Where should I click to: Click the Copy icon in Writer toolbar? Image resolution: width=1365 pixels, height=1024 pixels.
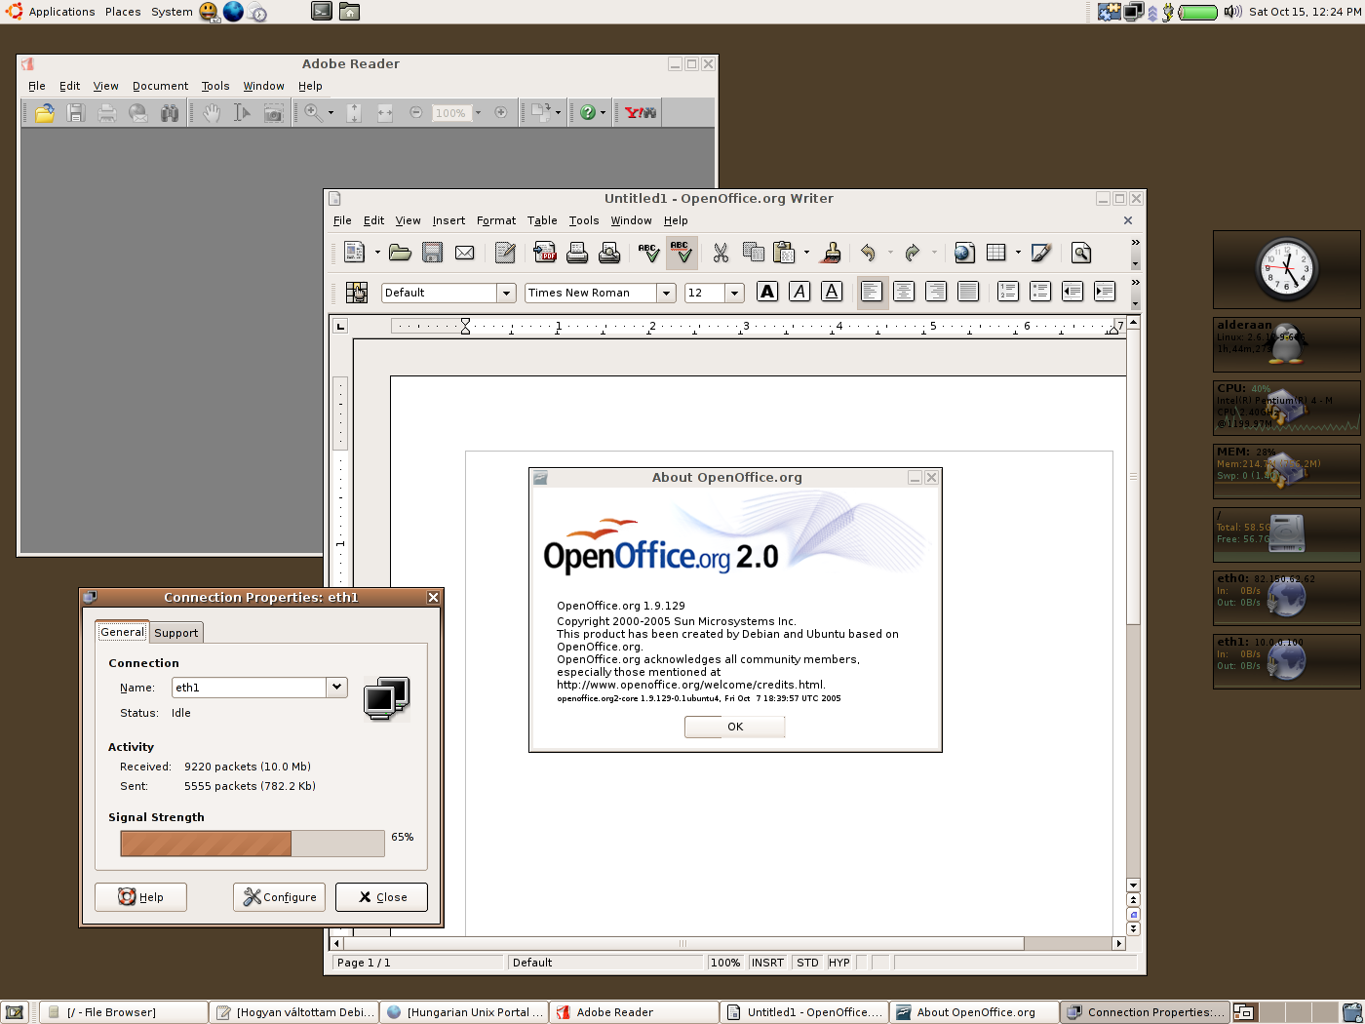[753, 253]
